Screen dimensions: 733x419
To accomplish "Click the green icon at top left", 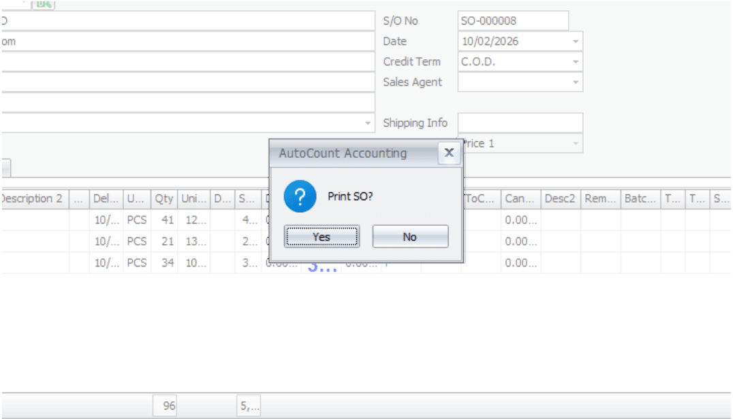I will 44,4.
